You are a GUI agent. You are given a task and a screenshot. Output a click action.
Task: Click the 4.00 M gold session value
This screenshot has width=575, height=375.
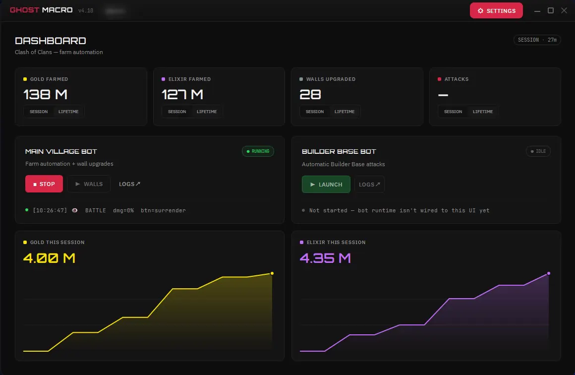click(49, 258)
